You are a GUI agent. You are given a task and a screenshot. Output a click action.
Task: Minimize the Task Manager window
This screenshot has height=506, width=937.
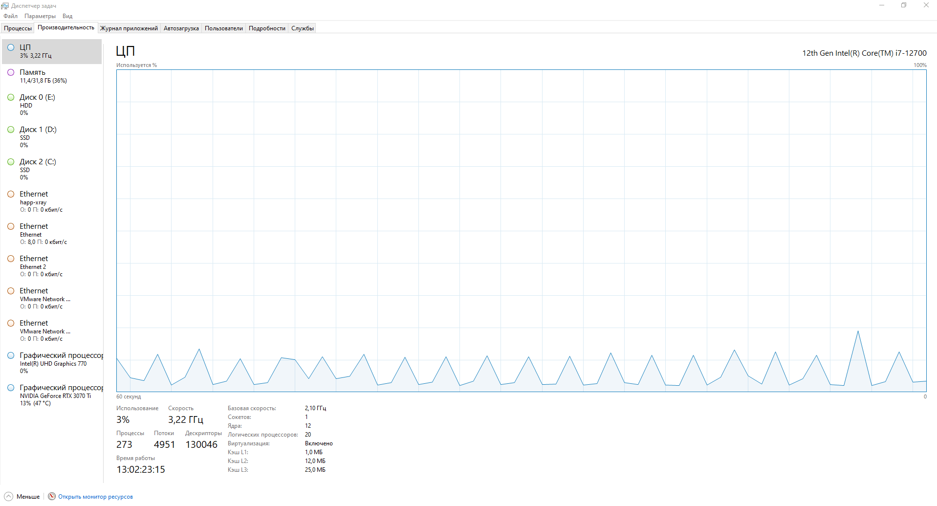[882, 5]
